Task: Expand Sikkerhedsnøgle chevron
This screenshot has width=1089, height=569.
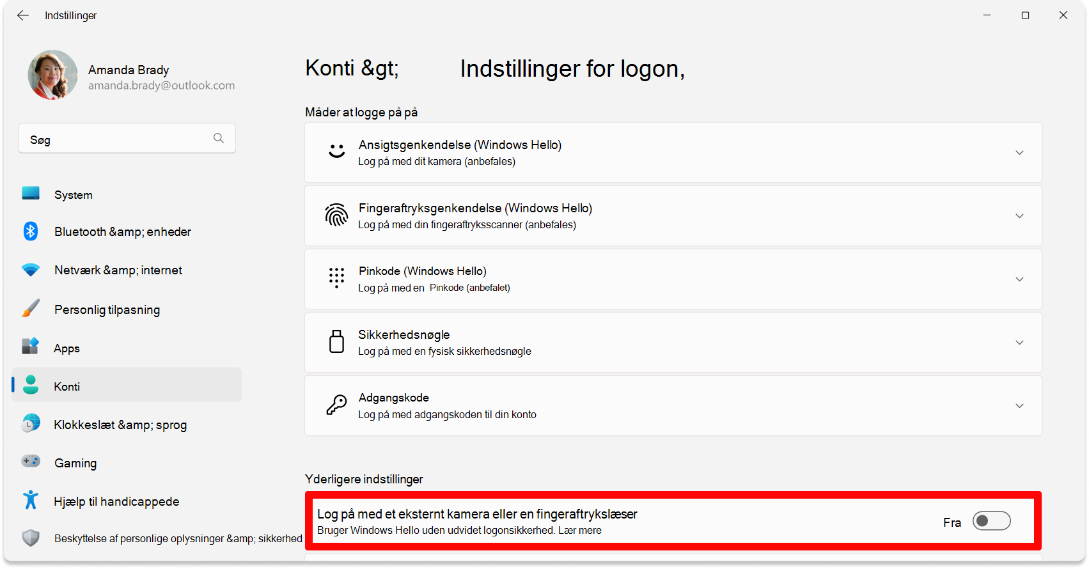Action: [1019, 343]
